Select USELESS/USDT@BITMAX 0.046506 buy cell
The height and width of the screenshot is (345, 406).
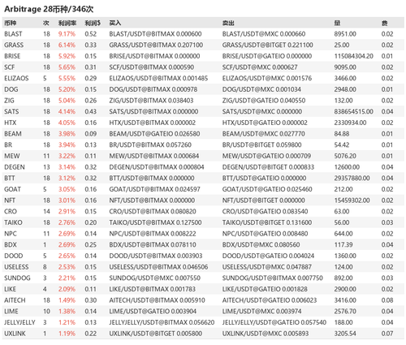point(158,267)
